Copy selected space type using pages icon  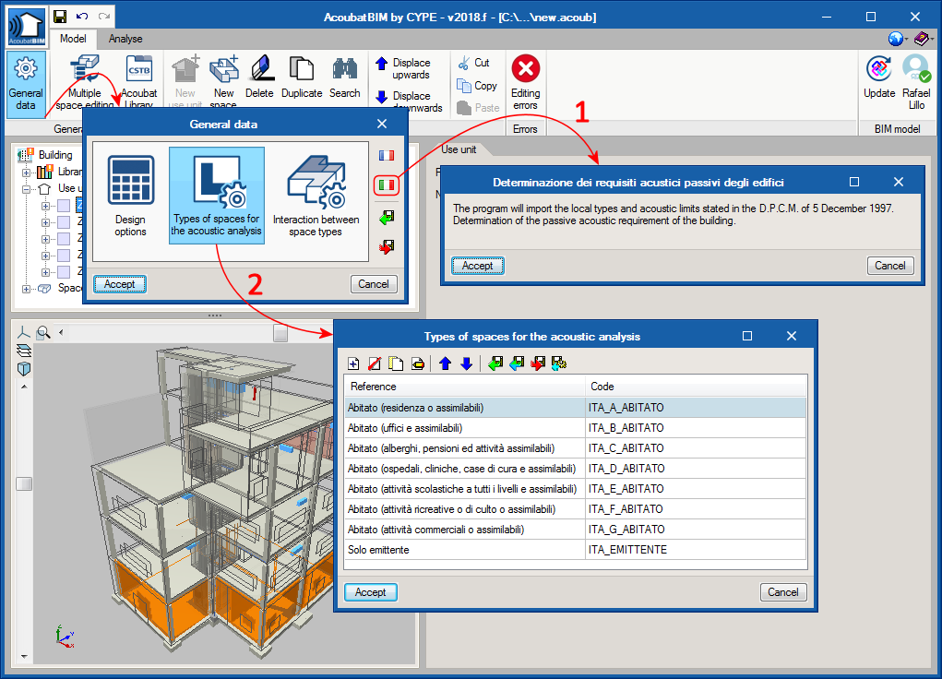(x=396, y=363)
